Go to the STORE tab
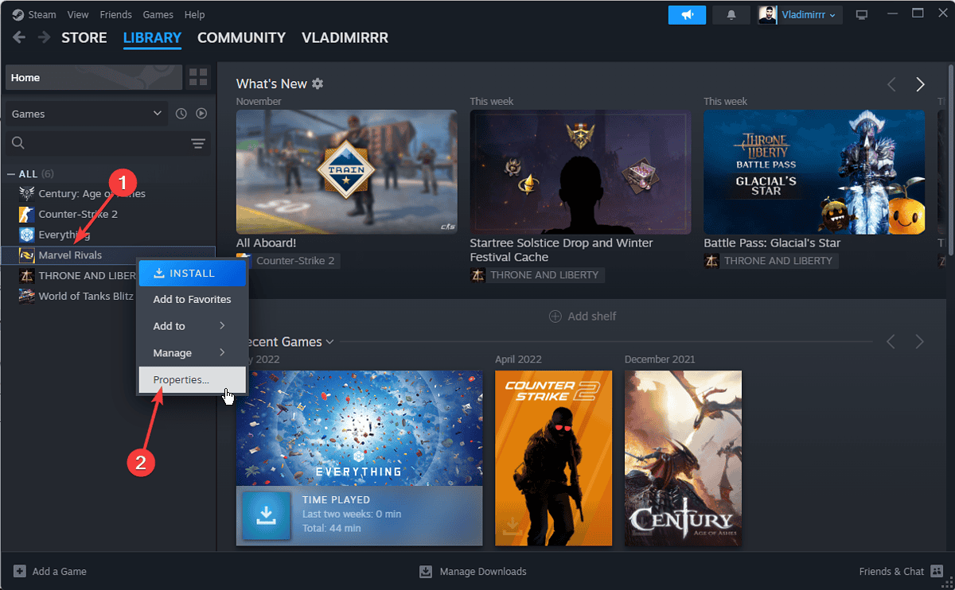Image resolution: width=955 pixels, height=590 pixels. click(x=84, y=37)
